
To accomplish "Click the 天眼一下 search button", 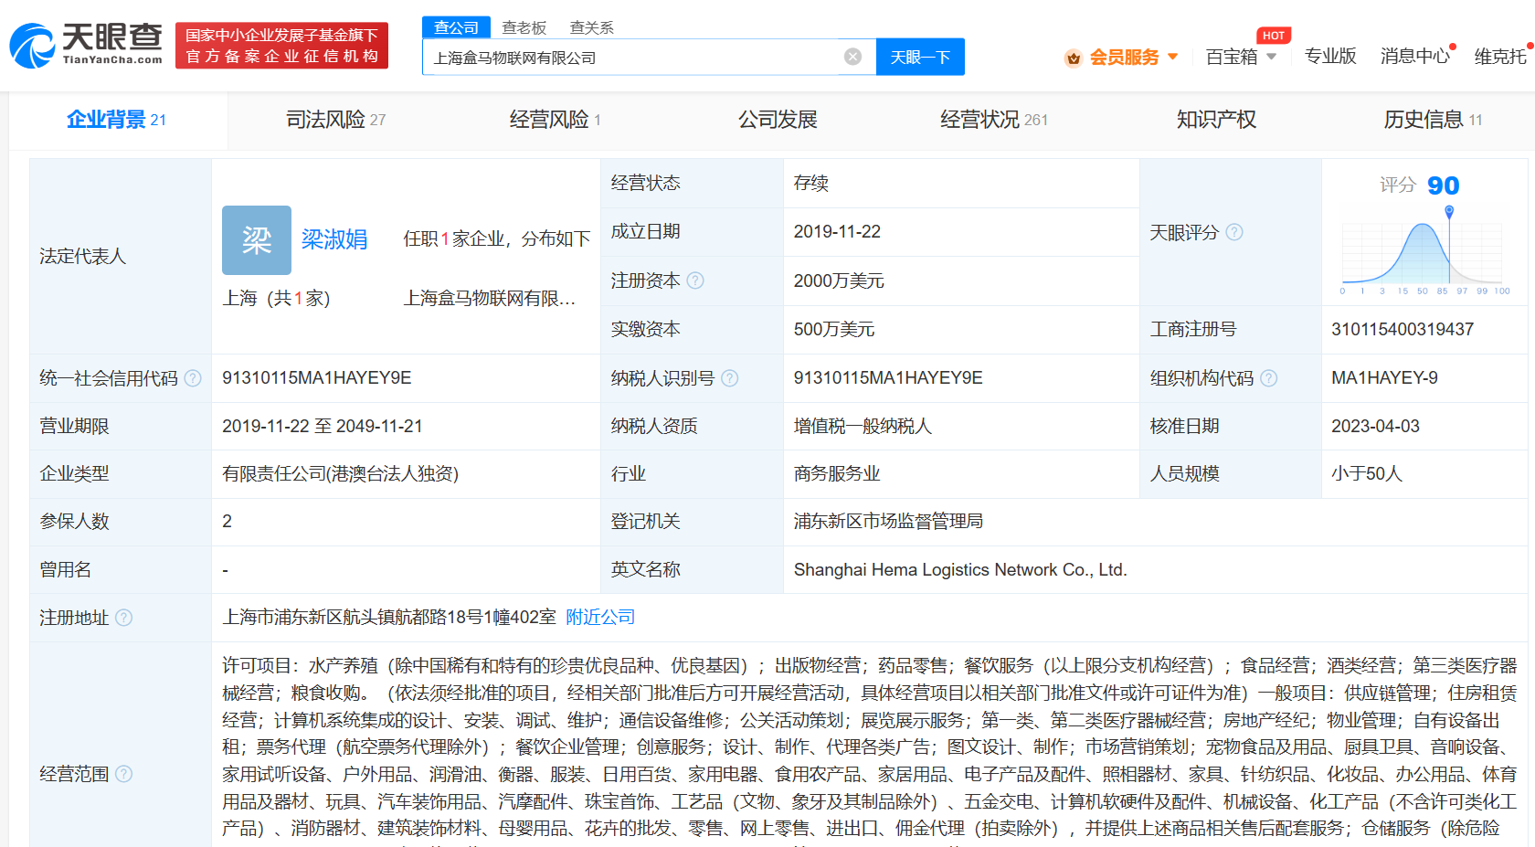I will 920,56.
